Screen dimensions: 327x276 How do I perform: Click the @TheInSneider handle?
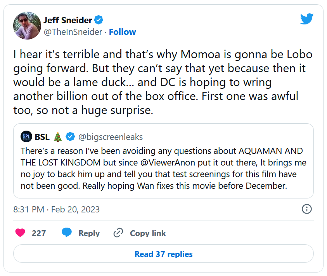click(x=73, y=32)
